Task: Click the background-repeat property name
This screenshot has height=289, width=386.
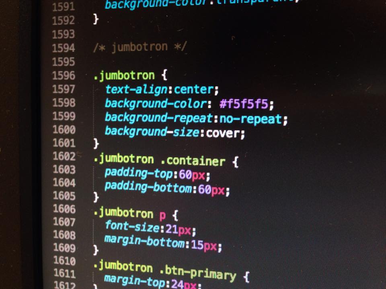Action: tap(159, 118)
